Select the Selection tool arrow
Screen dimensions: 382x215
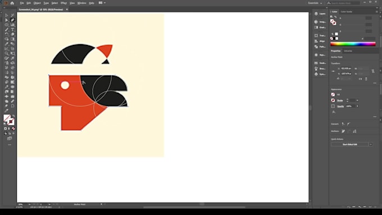7,15
